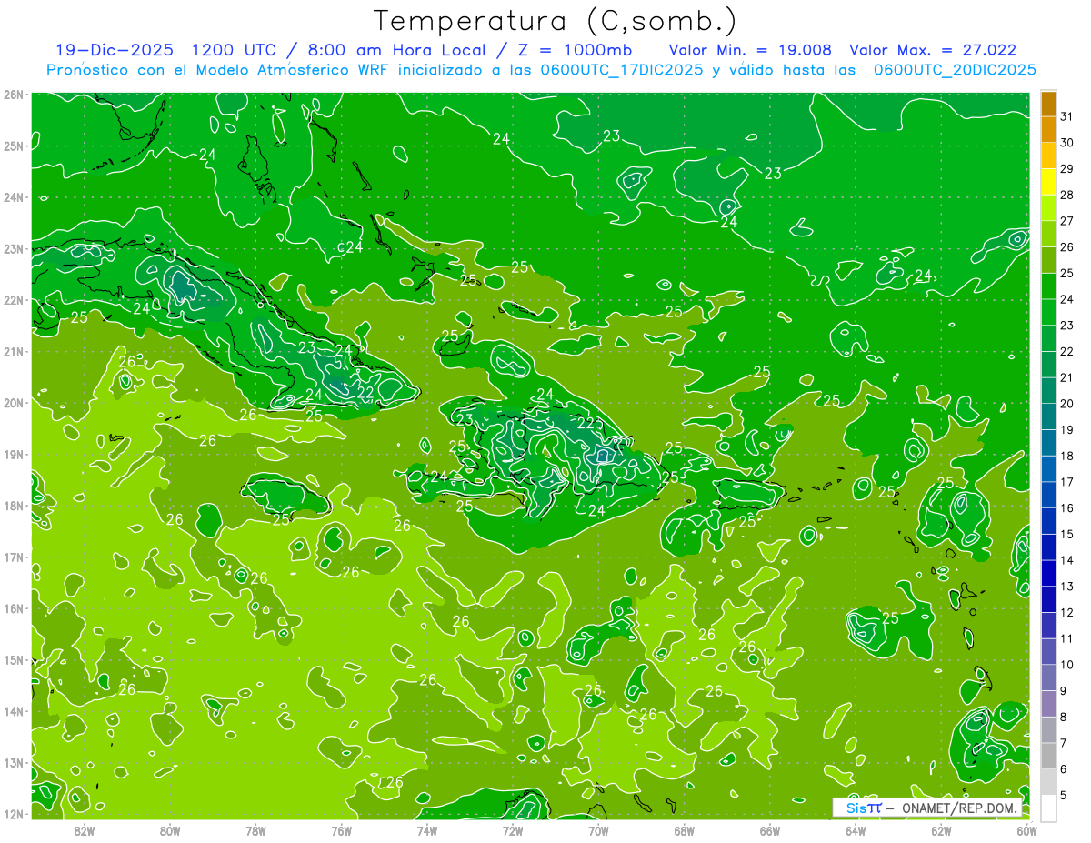Click the 80W longitude axis label

coord(170,830)
